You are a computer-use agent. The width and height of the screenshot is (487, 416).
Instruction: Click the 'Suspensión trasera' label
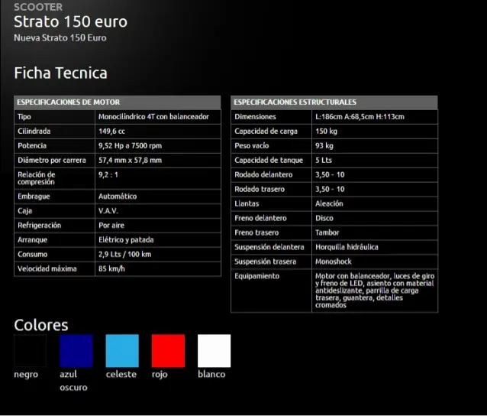(x=265, y=262)
